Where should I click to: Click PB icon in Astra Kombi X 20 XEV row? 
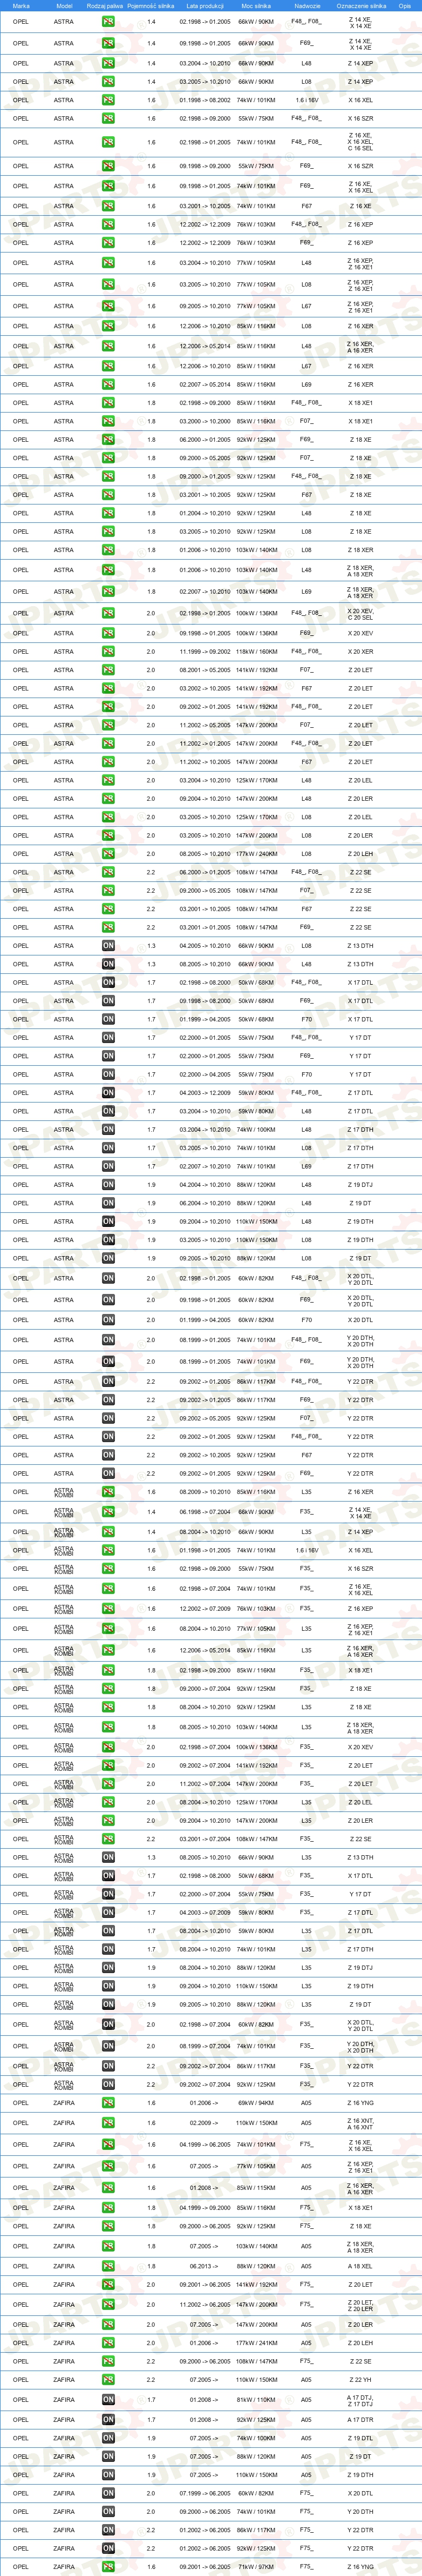click(x=108, y=1747)
